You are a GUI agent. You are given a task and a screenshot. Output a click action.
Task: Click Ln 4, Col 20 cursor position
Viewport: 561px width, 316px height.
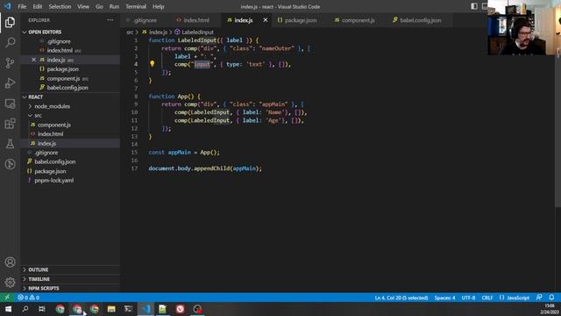pyautogui.click(x=401, y=298)
